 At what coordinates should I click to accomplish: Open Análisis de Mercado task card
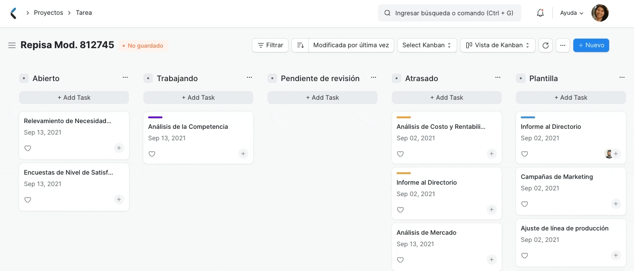pyautogui.click(x=447, y=247)
